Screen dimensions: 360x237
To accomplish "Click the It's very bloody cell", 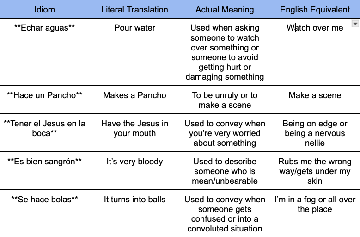I will click(135, 170).
